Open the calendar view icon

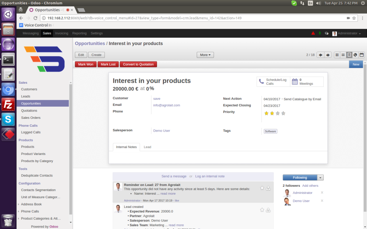coord(361,55)
